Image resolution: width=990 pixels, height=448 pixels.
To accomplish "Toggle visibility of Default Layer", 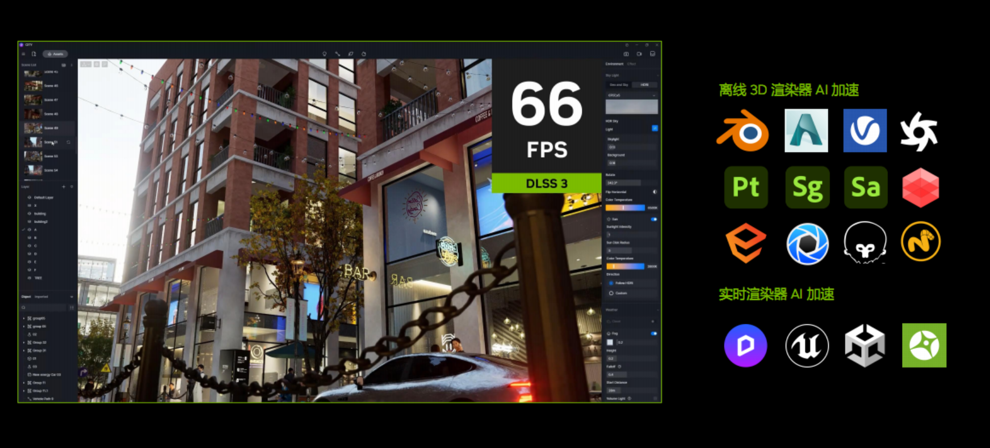I will pos(30,197).
